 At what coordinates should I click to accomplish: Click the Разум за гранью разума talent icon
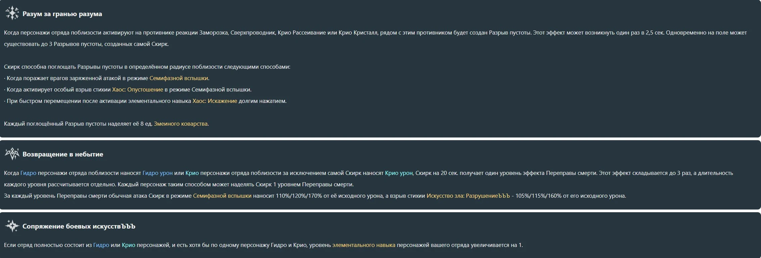coord(12,13)
